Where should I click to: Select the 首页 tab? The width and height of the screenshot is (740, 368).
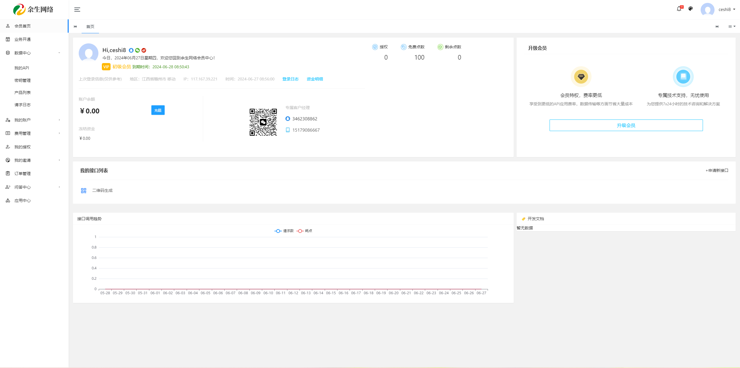coord(90,27)
